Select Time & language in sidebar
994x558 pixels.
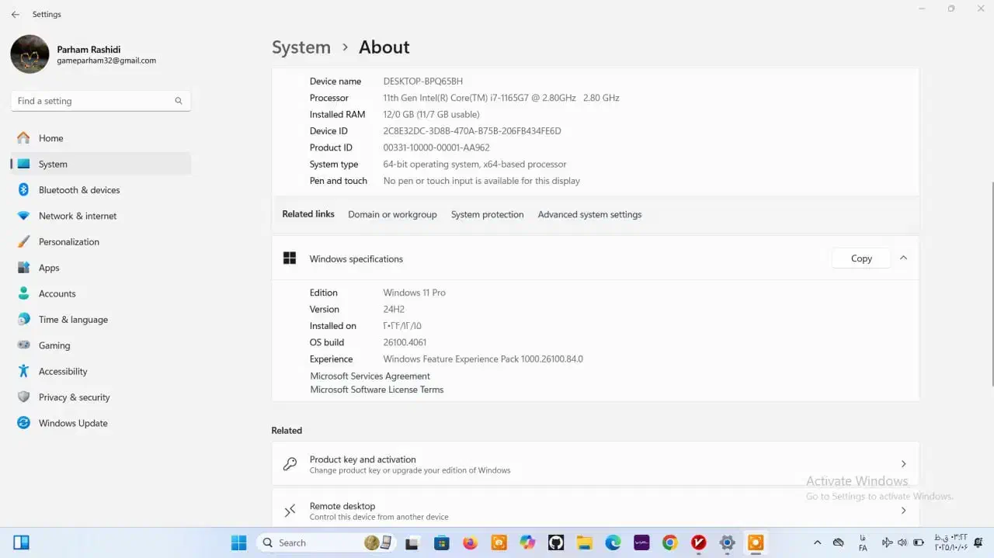[x=73, y=320]
